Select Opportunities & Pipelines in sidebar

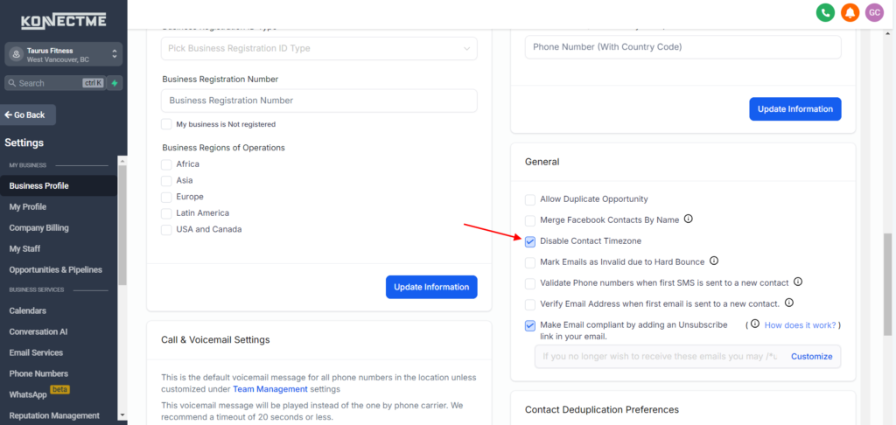tap(55, 269)
